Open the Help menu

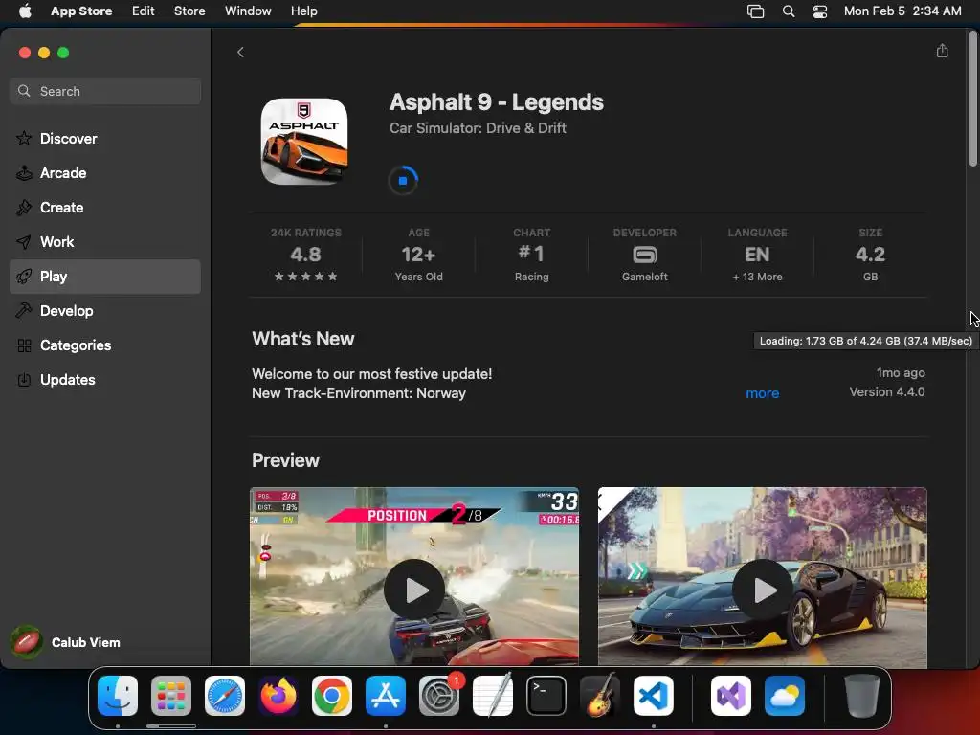(303, 11)
